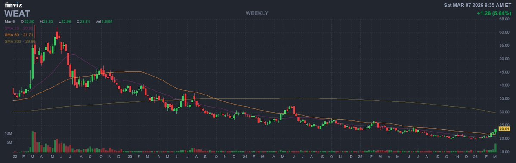Viewport: 516px width, 163px height.
Task: Click the 22 year marker on time axis
Action: 15,157
